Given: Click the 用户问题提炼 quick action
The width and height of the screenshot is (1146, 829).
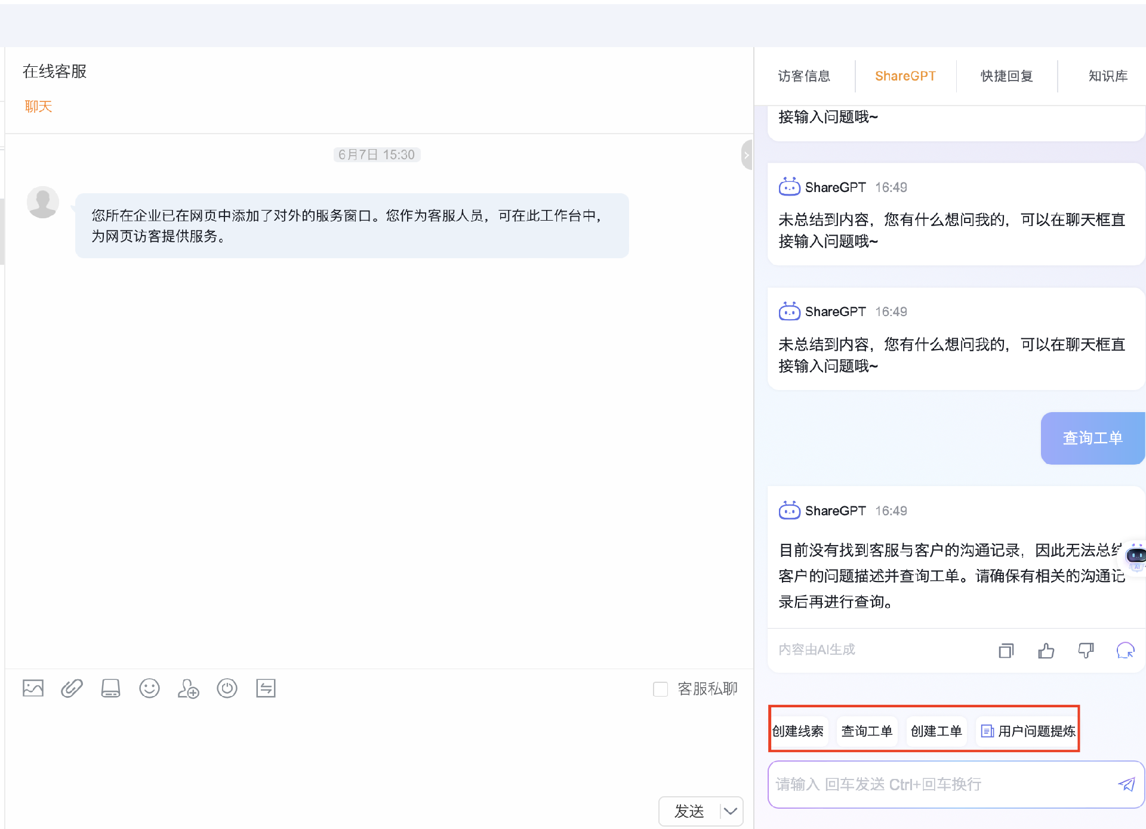Looking at the screenshot, I should click(1028, 731).
